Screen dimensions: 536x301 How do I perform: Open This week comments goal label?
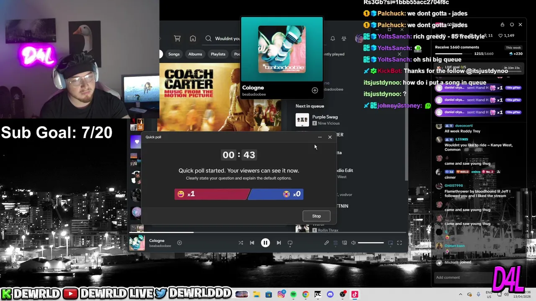[x=513, y=48]
